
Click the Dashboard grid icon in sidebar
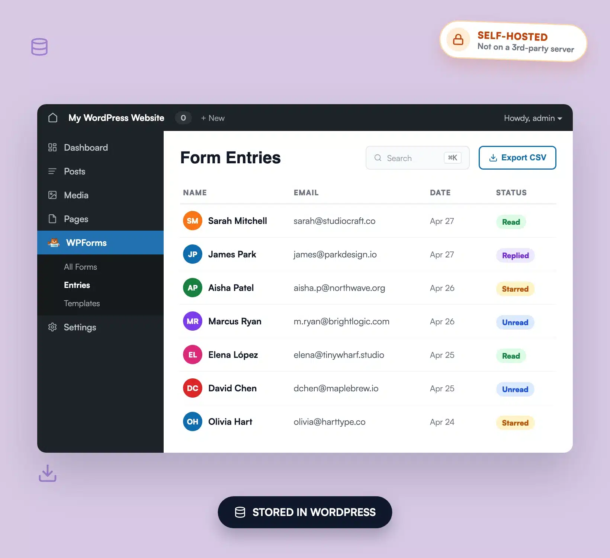coord(52,147)
